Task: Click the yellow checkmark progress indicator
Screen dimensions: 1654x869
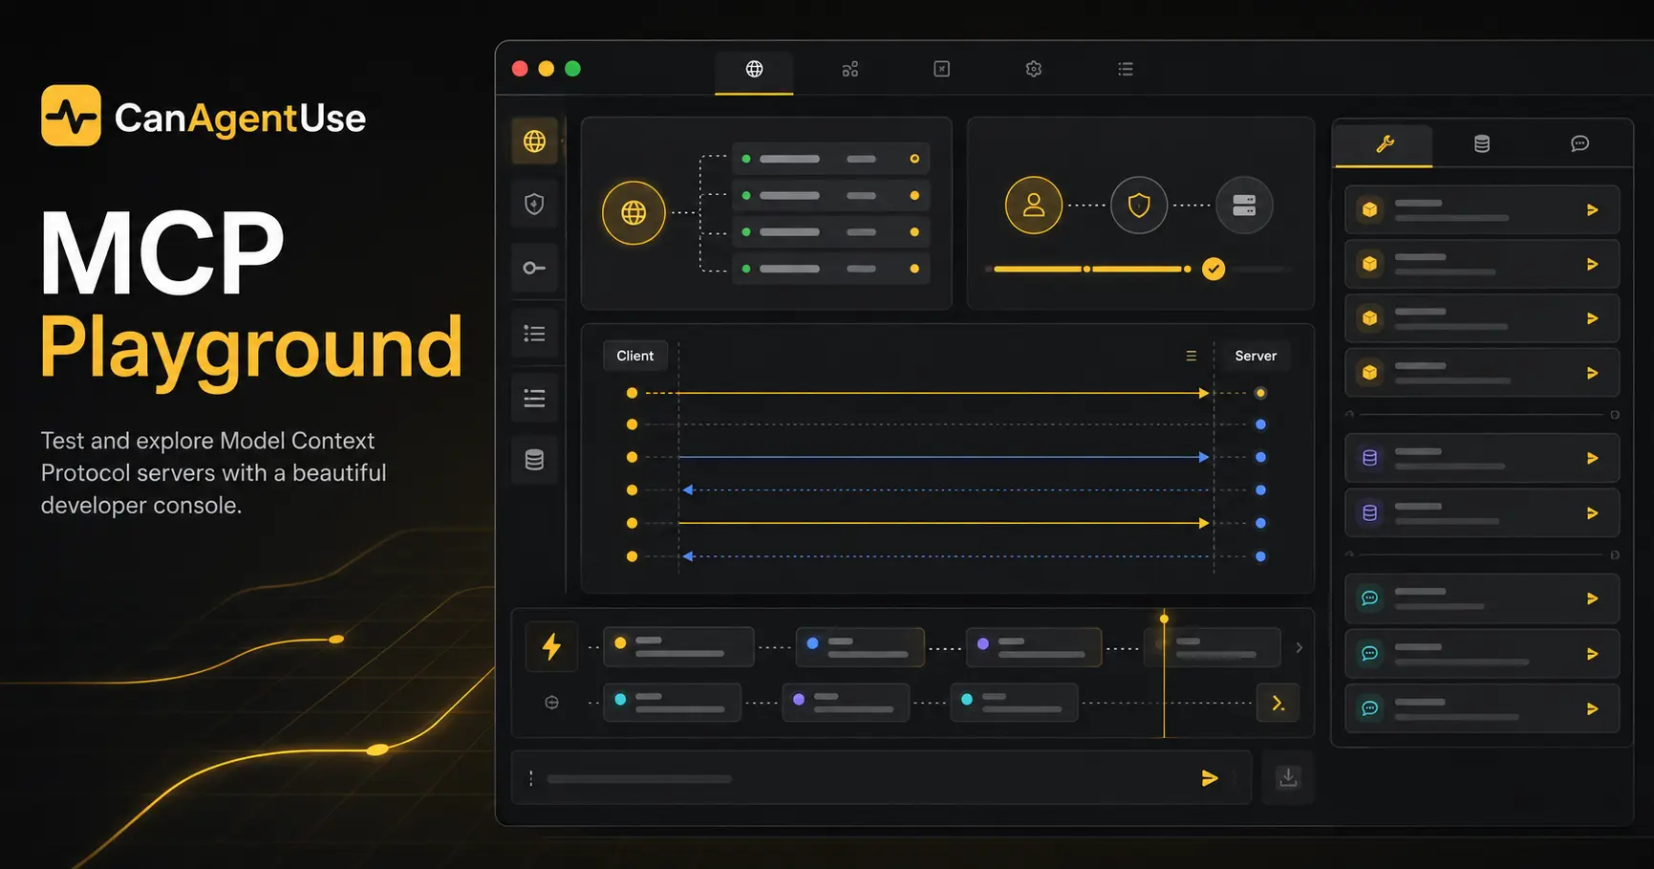Action: click(1214, 270)
